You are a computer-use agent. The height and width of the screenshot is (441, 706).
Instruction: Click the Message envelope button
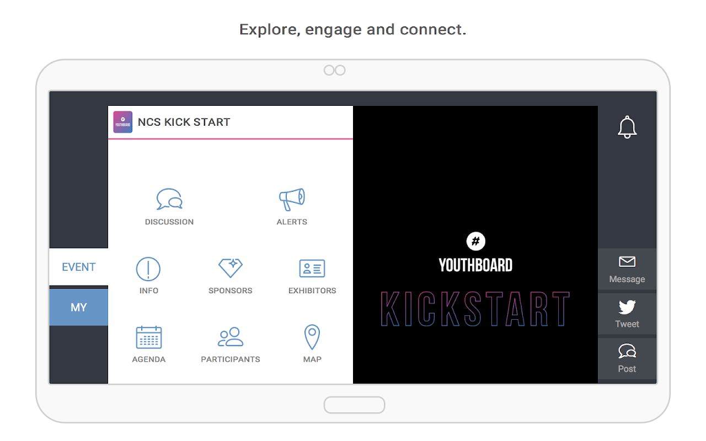[627, 269]
